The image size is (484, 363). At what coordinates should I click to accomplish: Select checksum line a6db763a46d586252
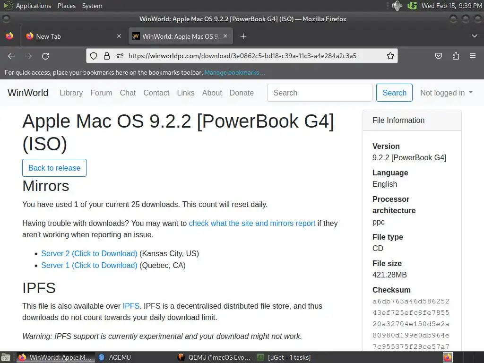pyautogui.click(x=411, y=301)
